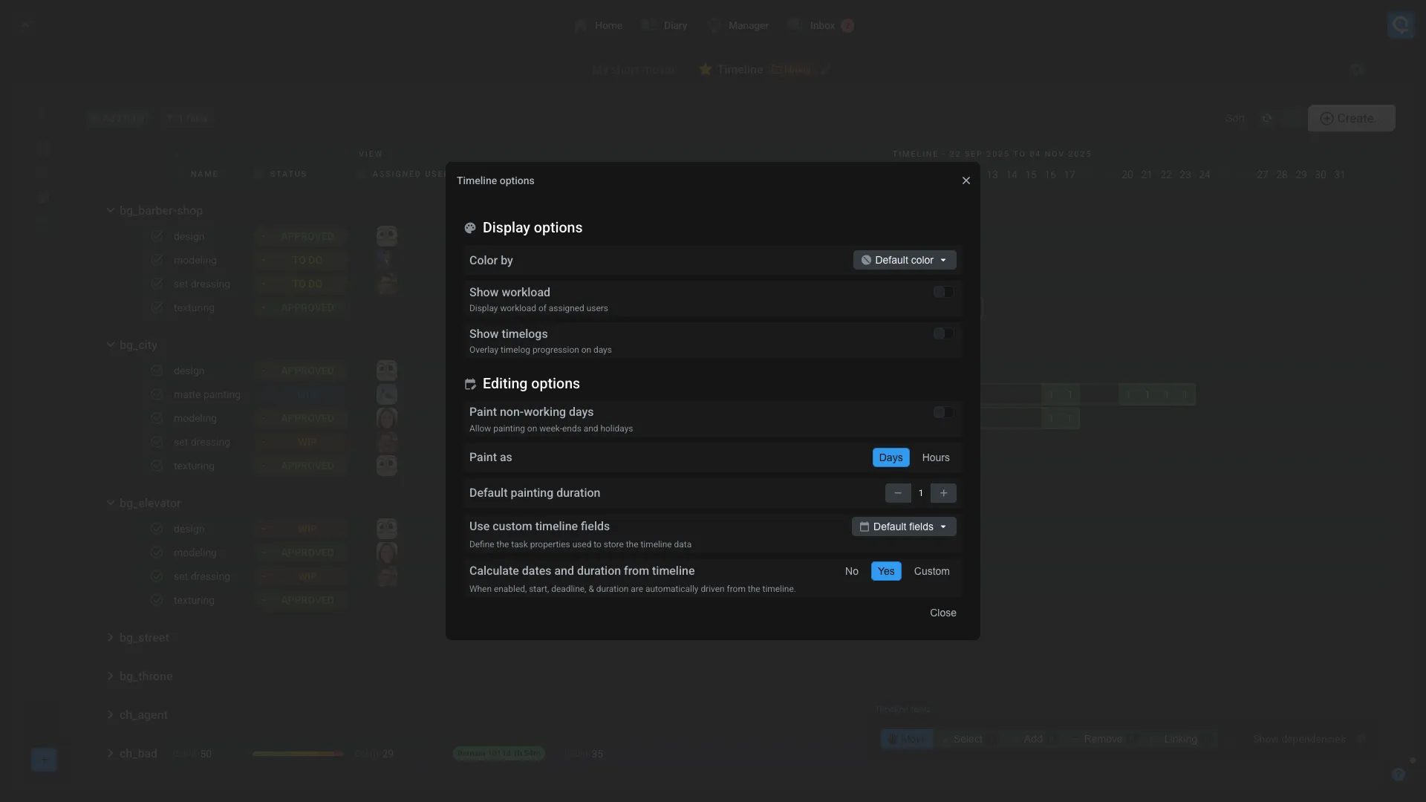Click the ch_bad progress bar

[297, 754]
